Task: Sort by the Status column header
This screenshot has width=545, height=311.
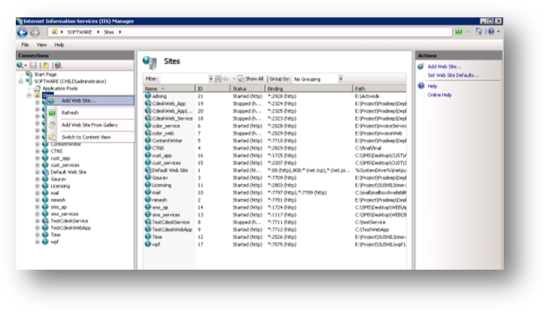Action: 248,89
